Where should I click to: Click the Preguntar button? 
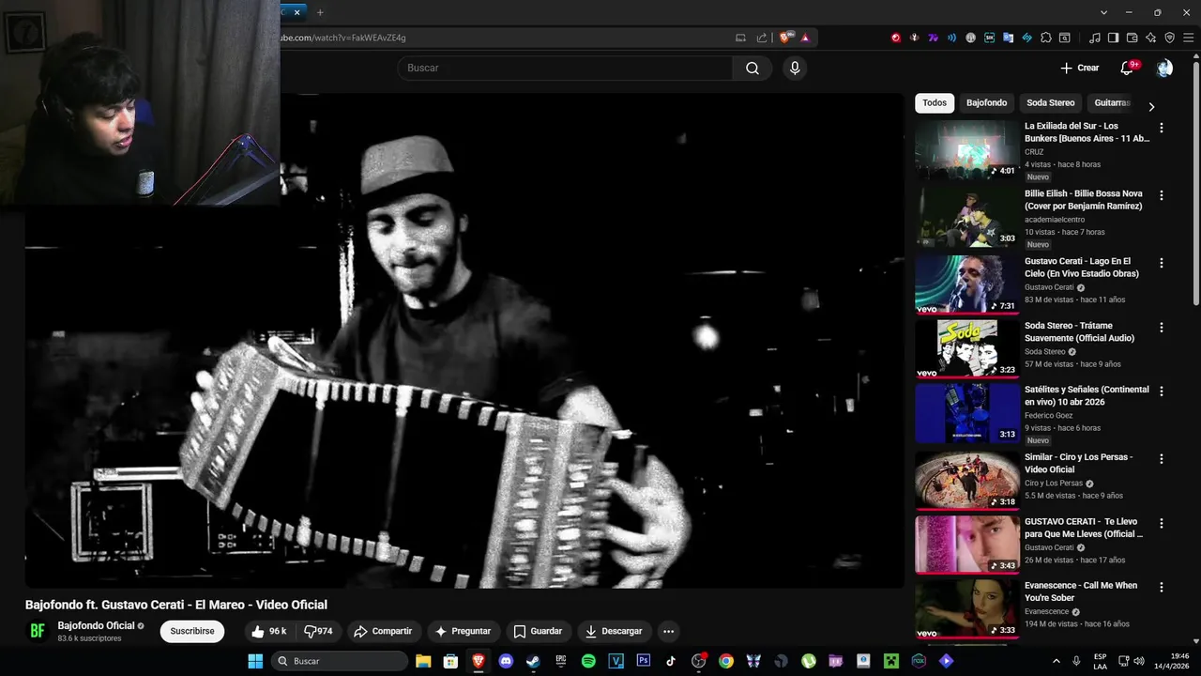[x=463, y=631]
